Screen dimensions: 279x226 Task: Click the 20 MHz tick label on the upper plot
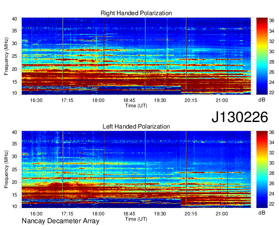[x=14, y=69]
